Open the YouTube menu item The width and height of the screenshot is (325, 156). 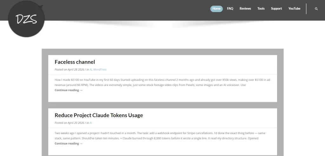[x=294, y=9]
